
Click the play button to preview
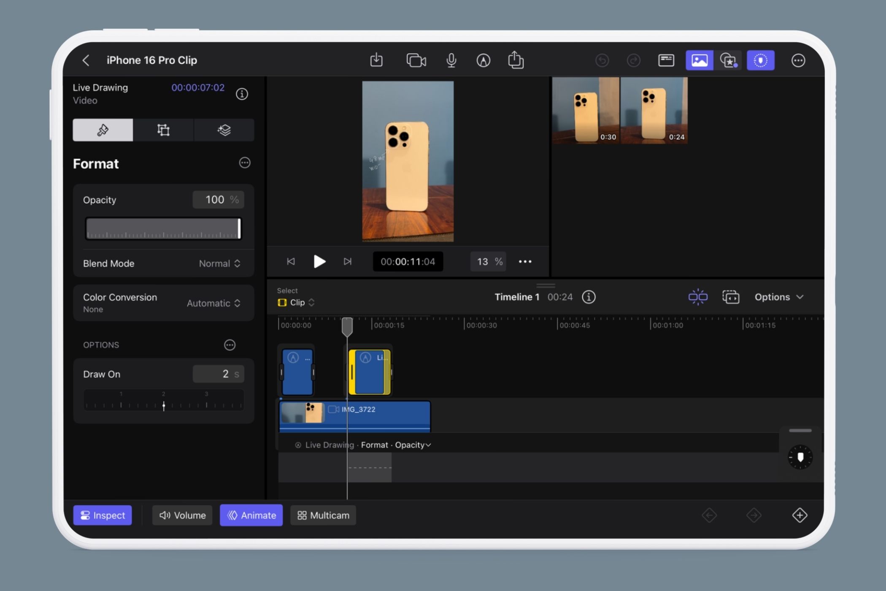[319, 261]
